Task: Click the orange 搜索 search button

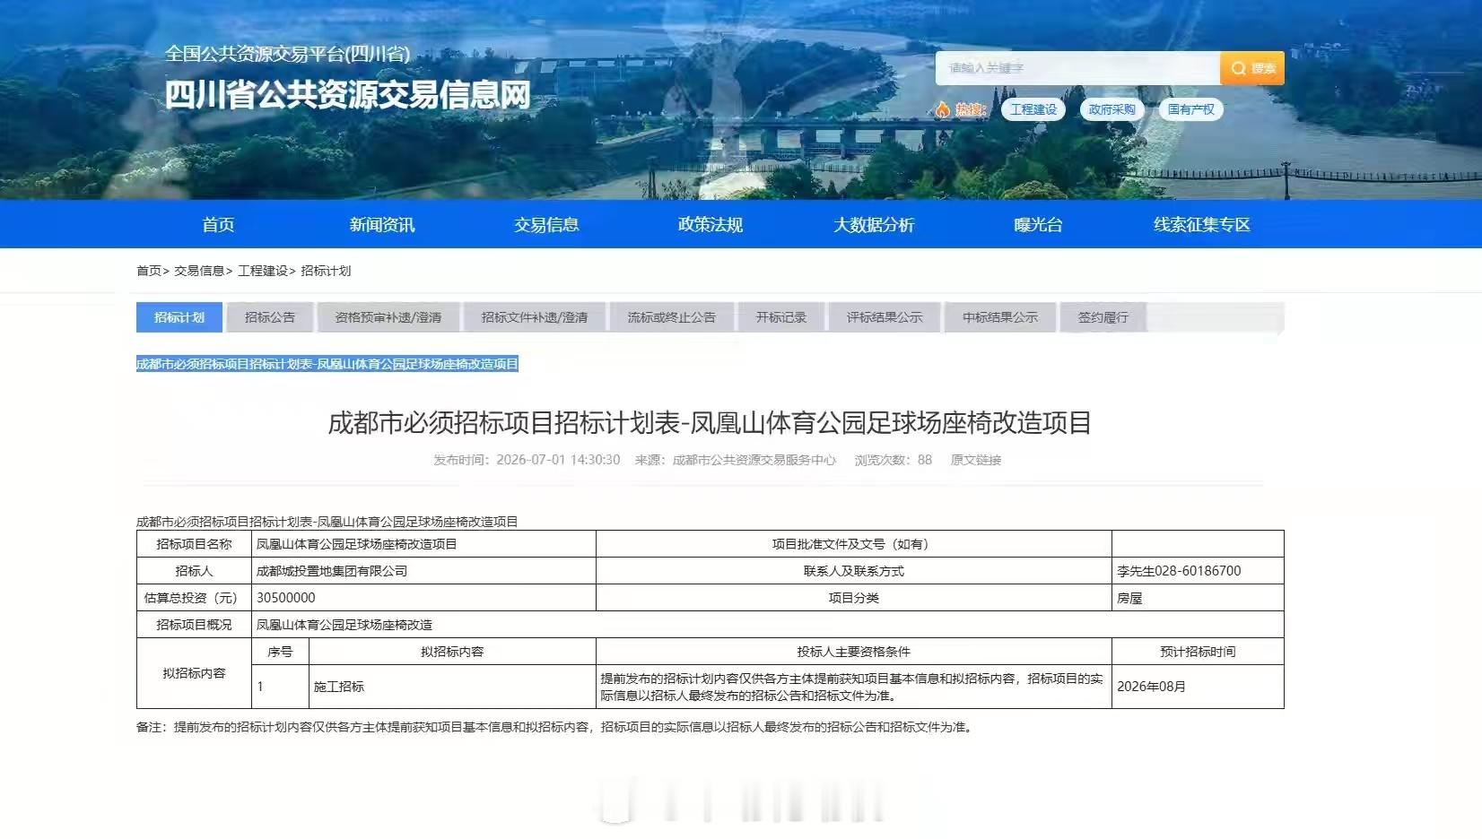Action: point(1252,68)
